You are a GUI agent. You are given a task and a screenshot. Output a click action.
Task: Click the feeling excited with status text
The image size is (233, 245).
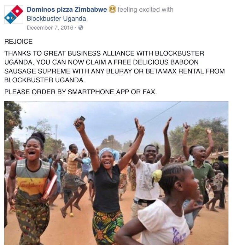click(x=145, y=9)
